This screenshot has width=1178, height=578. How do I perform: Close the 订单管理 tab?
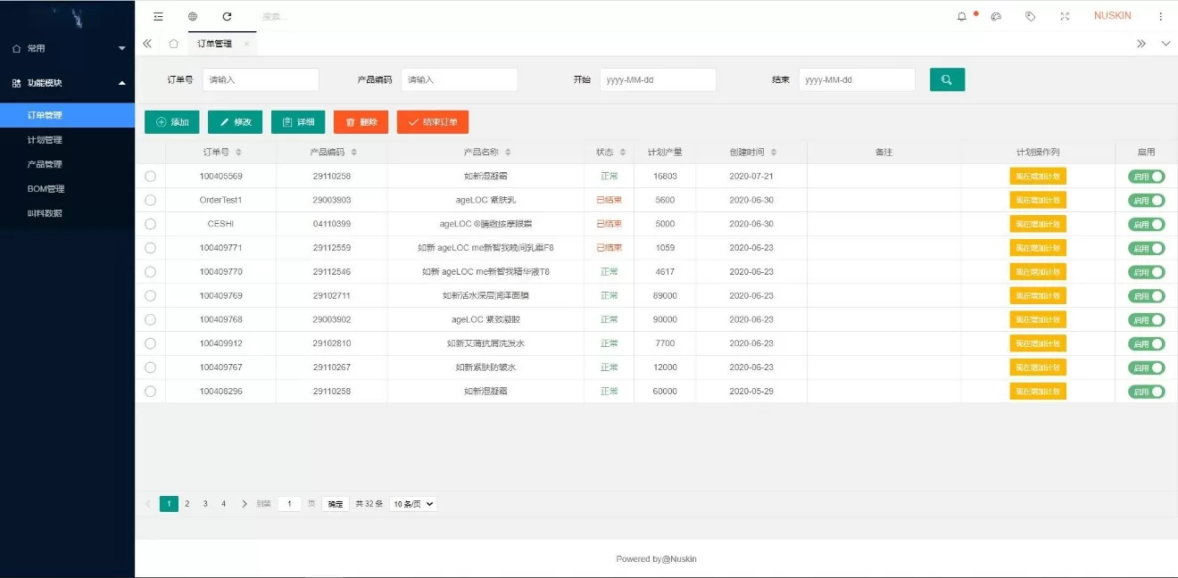246,43
